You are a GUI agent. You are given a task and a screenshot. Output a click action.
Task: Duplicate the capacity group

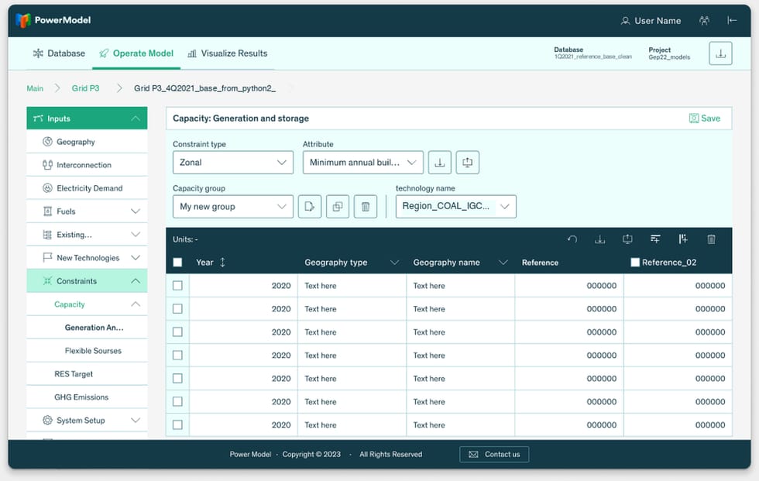(338, 207)
